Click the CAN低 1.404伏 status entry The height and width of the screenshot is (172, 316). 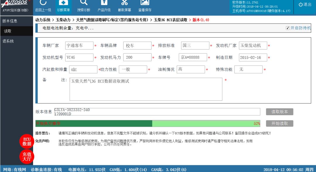pos(128,170)
